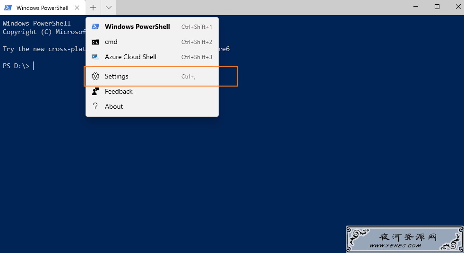Click Windows PowerShell menu entry icon
The width and height of the screenshot is (464, 253).
pyautogui.click(x=95, y=26)
